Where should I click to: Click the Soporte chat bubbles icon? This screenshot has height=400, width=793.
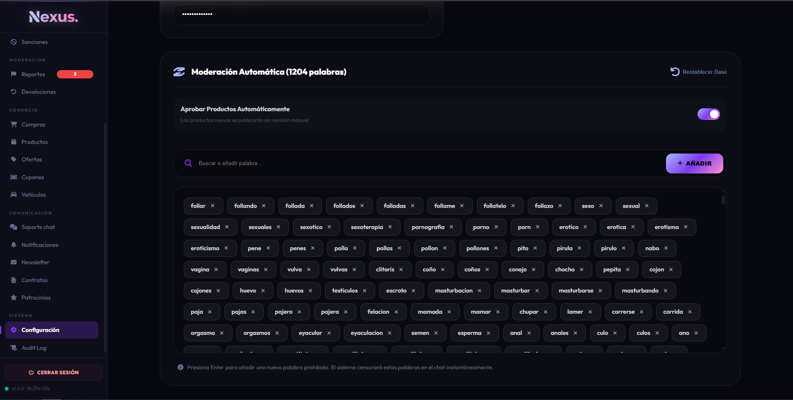pyautogui.click(x=14, y=227)
